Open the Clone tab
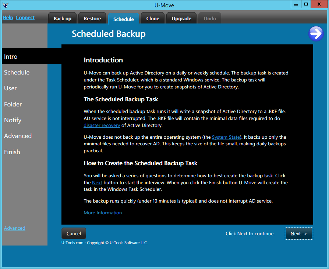The image size is (329, 269). [x=153, y=18]
